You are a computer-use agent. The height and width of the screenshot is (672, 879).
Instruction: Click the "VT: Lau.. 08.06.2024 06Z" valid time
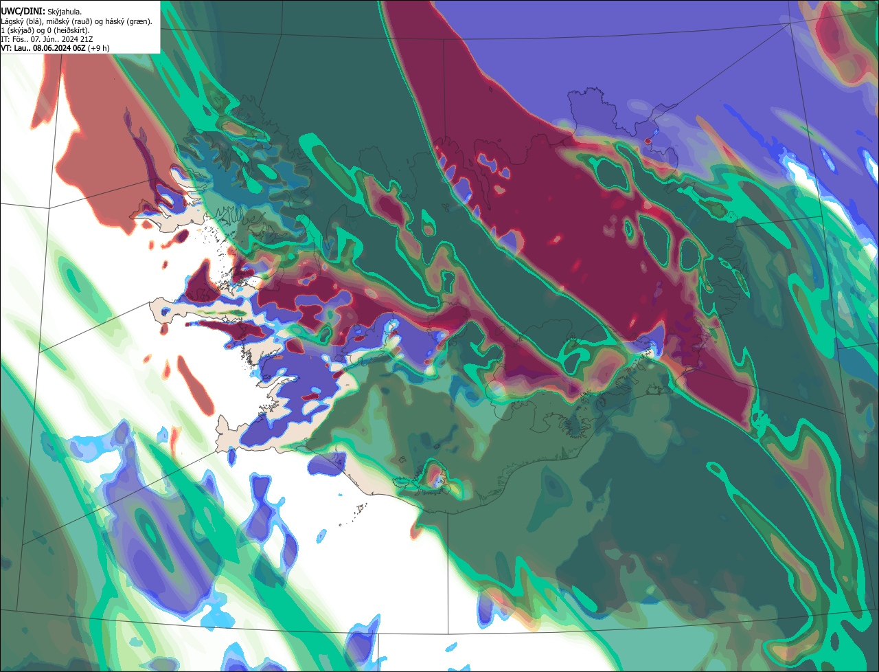click(x=43, y=48)
